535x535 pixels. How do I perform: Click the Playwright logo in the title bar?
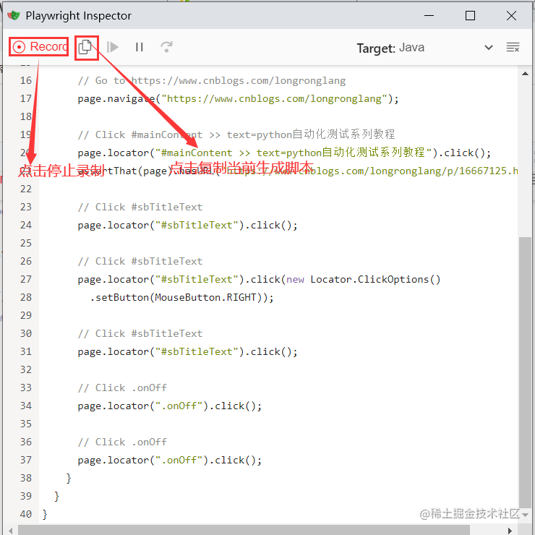point(14,15)
